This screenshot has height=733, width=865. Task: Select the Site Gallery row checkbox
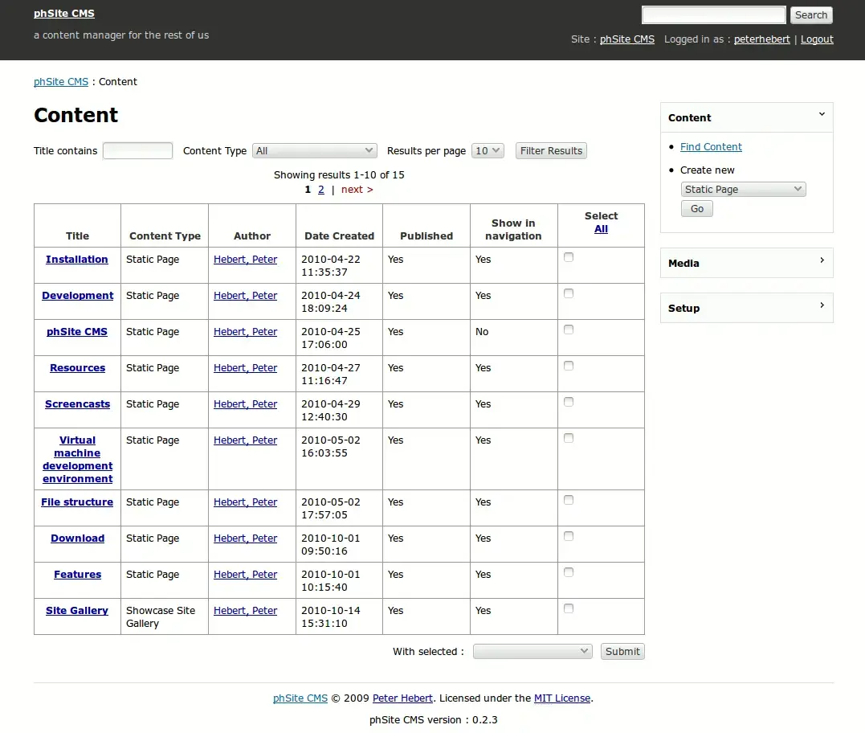point(569,608)
